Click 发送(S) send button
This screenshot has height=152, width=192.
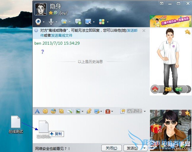(x=133, y=148)
